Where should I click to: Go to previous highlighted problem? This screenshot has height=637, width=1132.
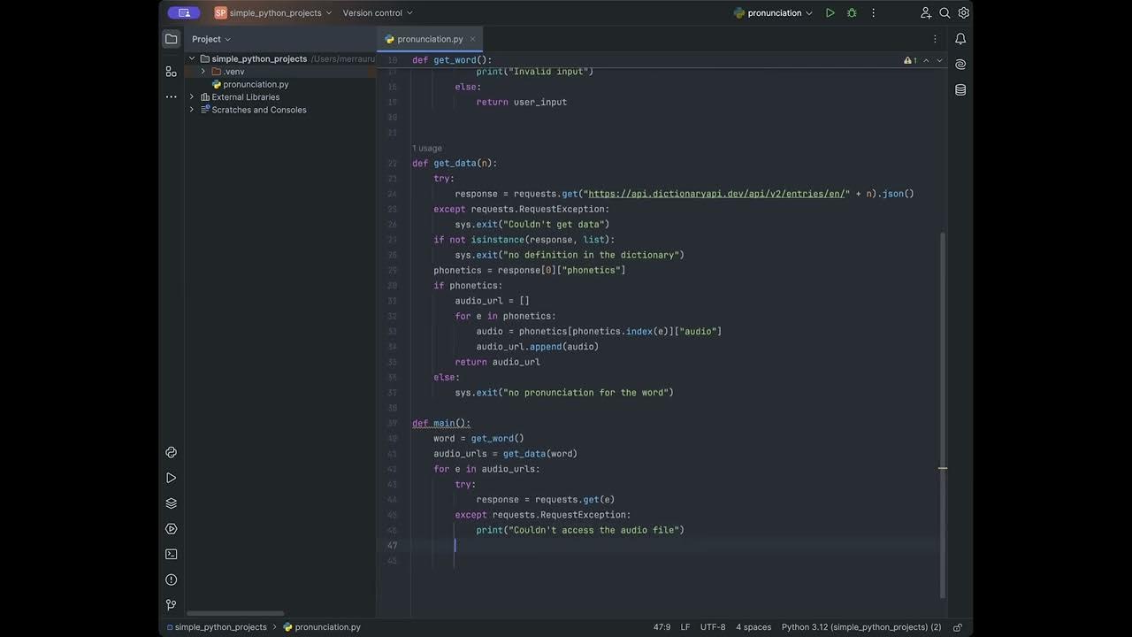(926, 60)
